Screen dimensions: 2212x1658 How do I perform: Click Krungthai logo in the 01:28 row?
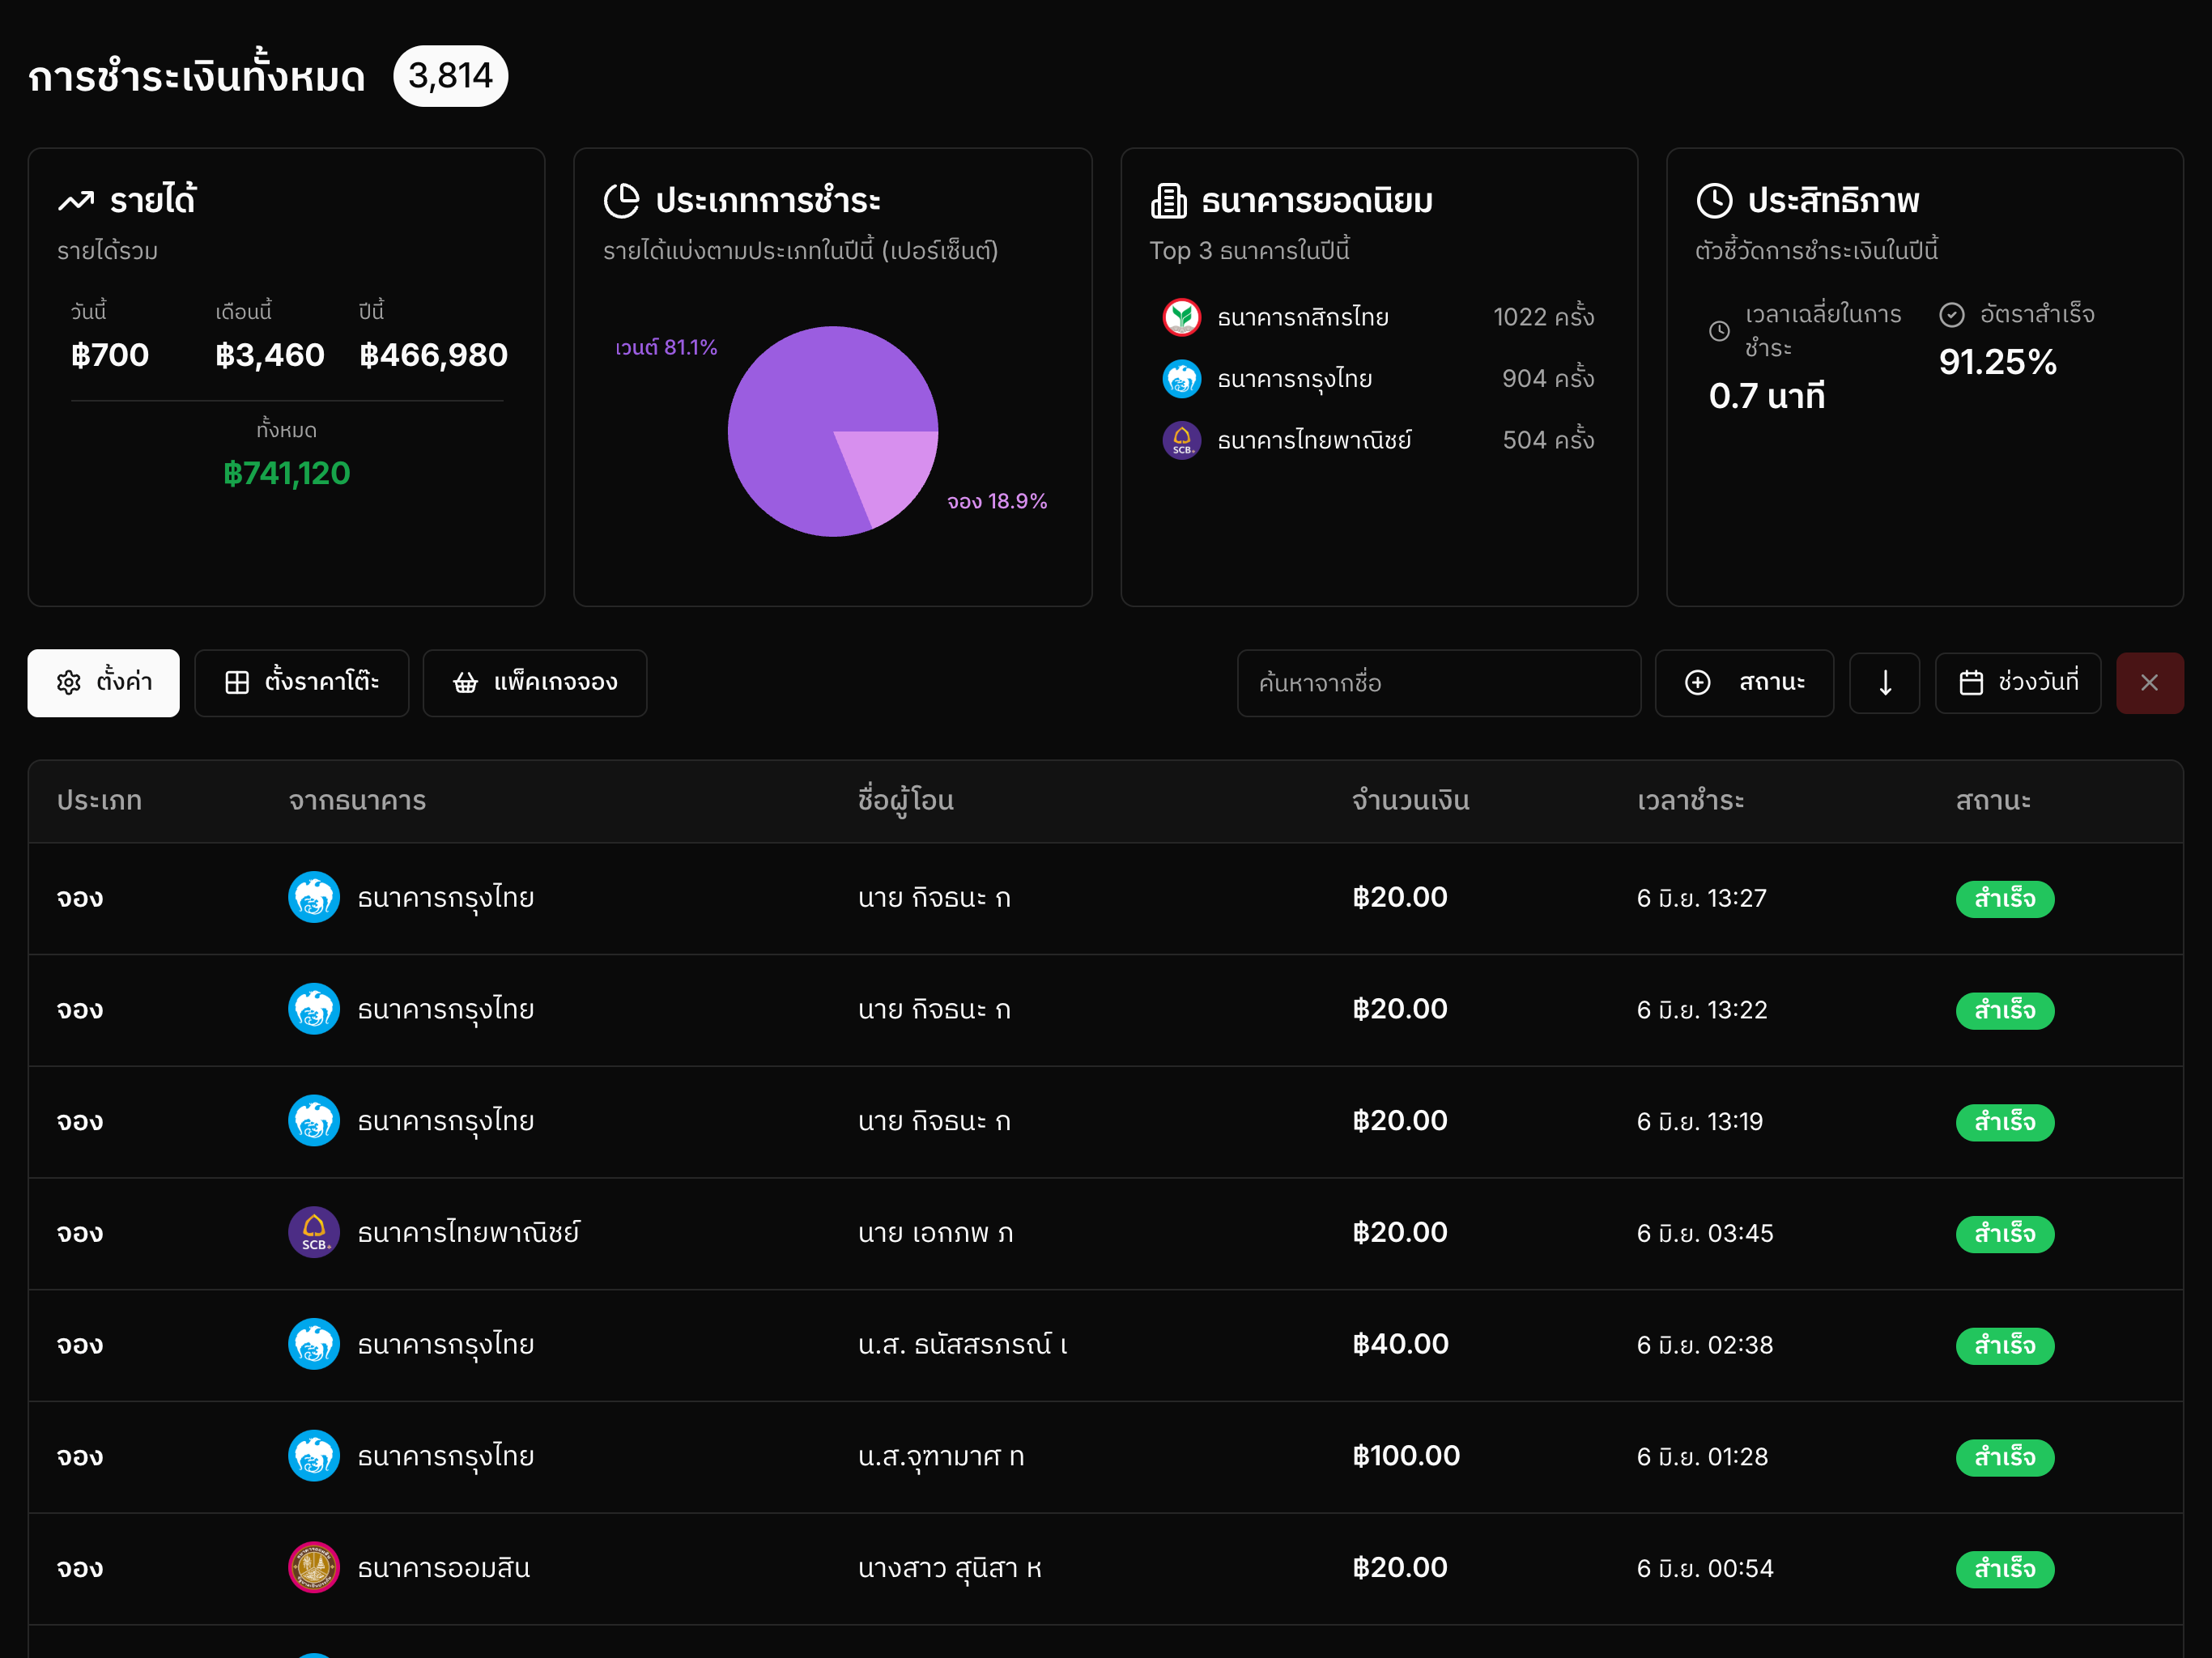pyautogui.click(x=314, y=1455)
